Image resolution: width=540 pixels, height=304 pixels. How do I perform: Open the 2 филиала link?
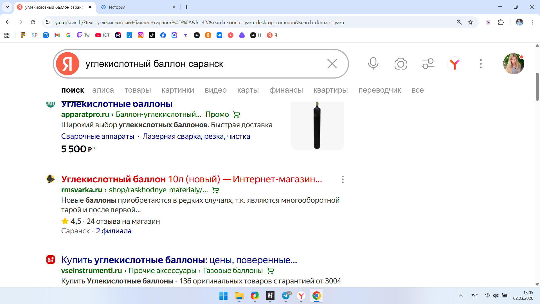coord(114,231)
